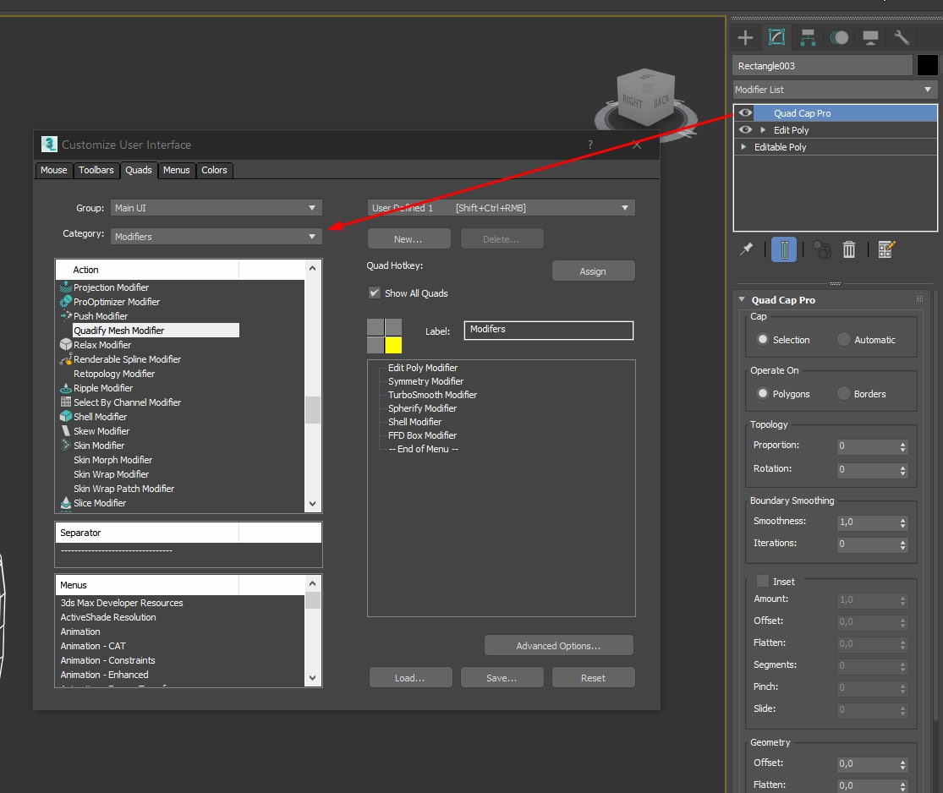This screenshot has width=943, height=793.
Task: Select the Push Modifier action
Action: point(101,316)
